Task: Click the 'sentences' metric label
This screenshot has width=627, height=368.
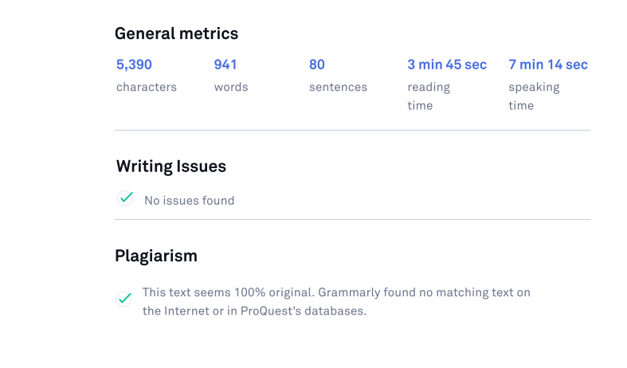Action: (x=338, y=87)
